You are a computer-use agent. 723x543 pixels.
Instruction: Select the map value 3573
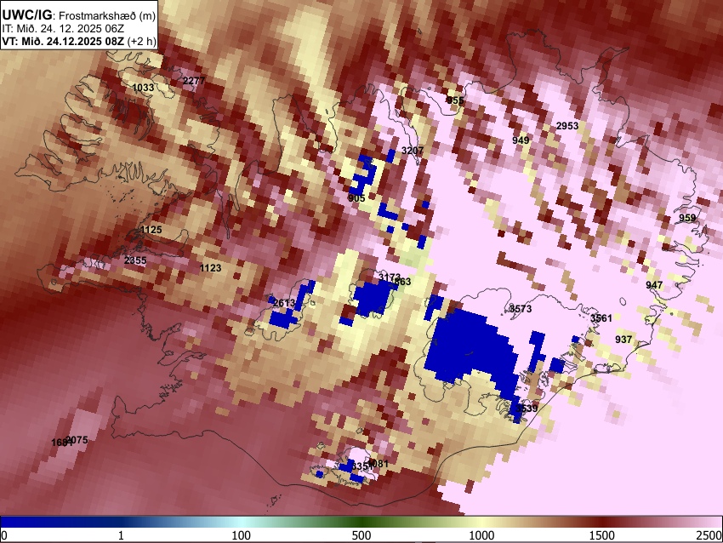coord(521,309)
